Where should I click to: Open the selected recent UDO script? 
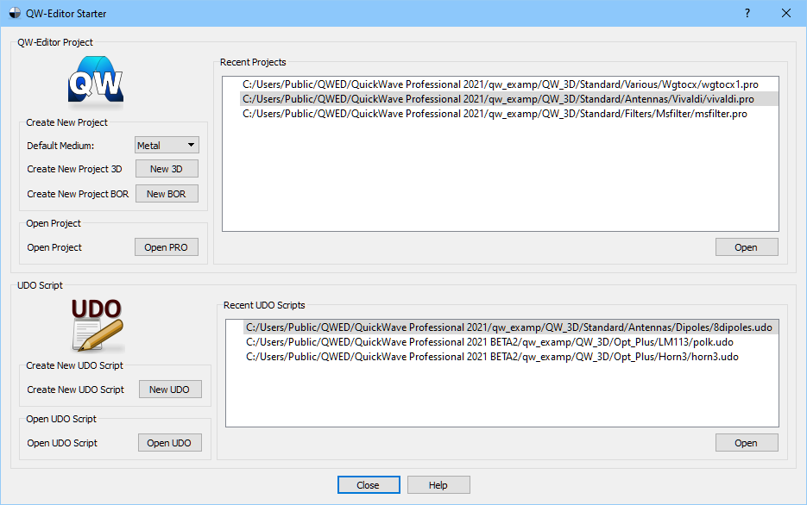[747, 443]
